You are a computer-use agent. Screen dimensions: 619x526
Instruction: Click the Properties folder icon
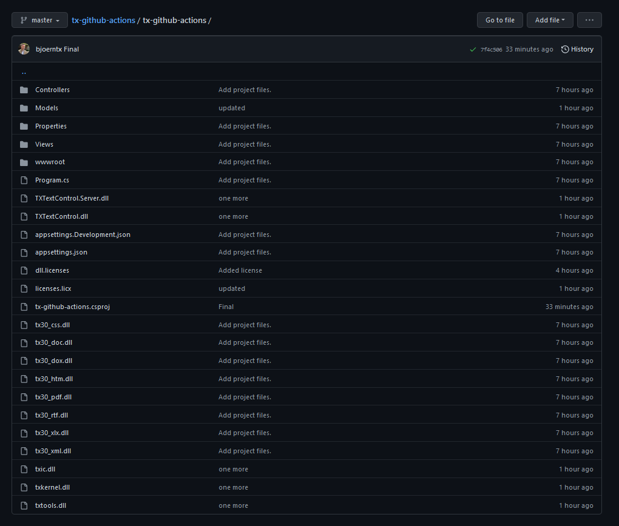[x=24, y=126]
